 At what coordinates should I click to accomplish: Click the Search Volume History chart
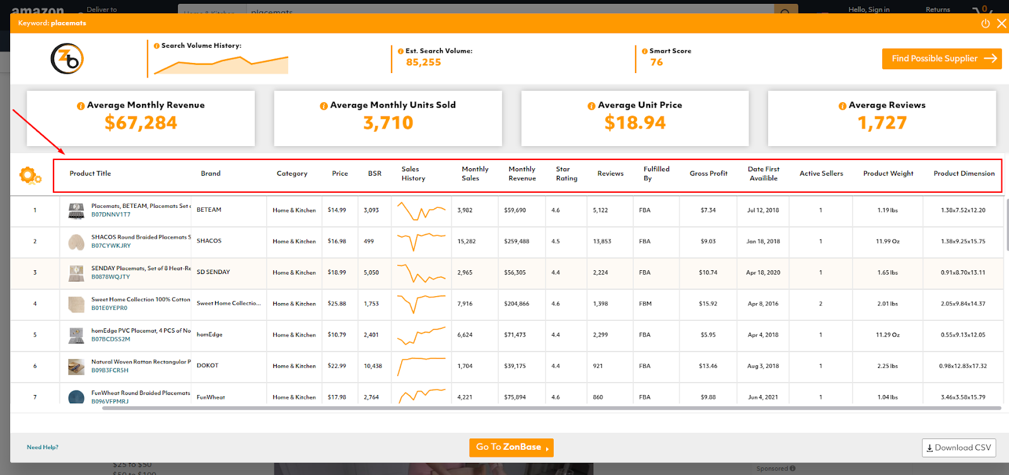click(x=221, y=64)
